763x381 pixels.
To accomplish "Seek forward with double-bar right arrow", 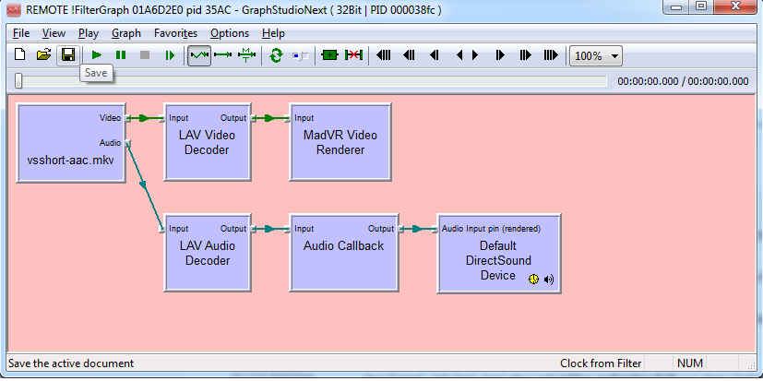I will (x=526, y=55).
